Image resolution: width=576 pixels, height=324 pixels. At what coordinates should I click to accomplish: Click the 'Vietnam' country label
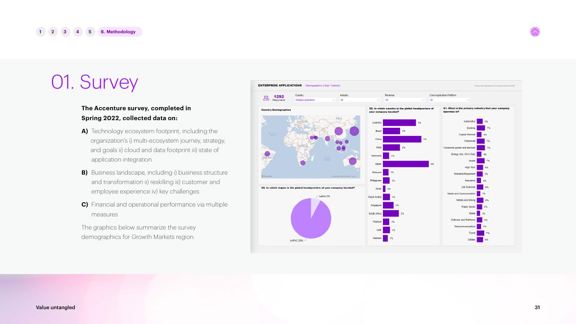click(x=377, y=238)
